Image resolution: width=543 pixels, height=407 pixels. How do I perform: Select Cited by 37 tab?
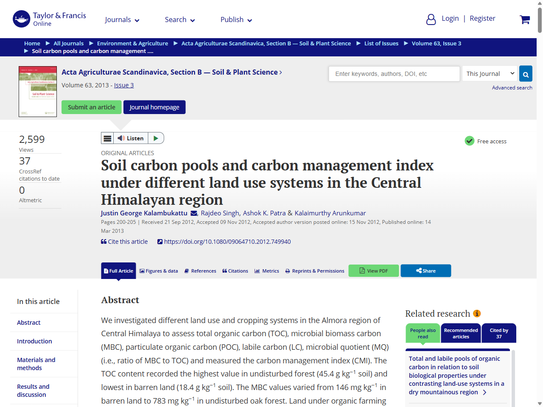(x=499, y=333)
